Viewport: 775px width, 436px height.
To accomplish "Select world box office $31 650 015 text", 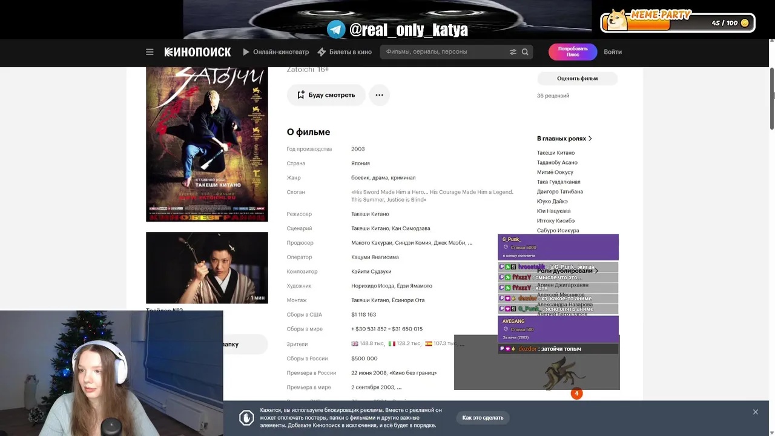I will point(407,329).
